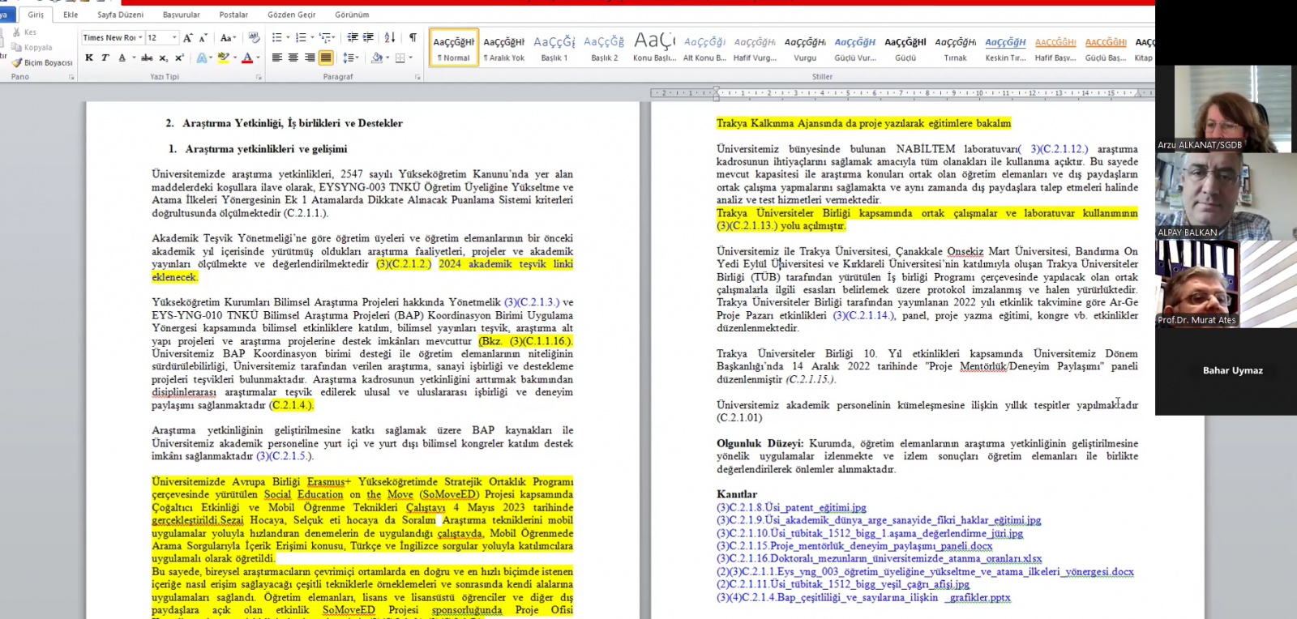1297x619 pixels.
Task: Apply the Hafif Vurgulama style
Action: (755, 48)
